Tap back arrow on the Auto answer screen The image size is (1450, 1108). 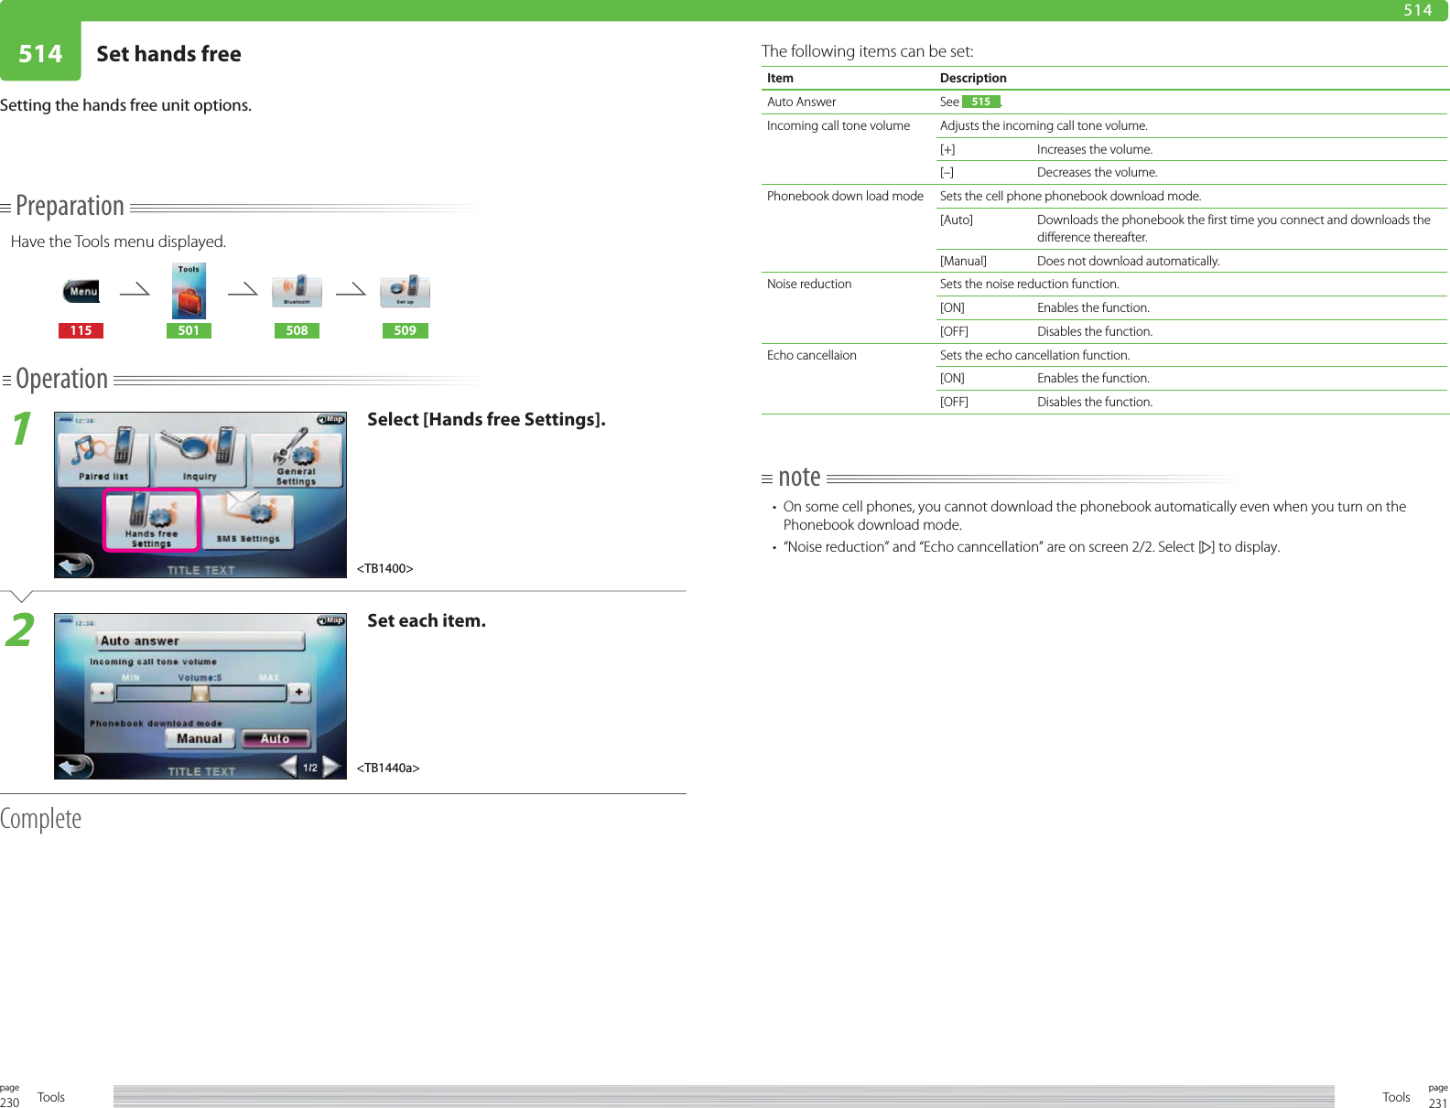pos(75,766)
